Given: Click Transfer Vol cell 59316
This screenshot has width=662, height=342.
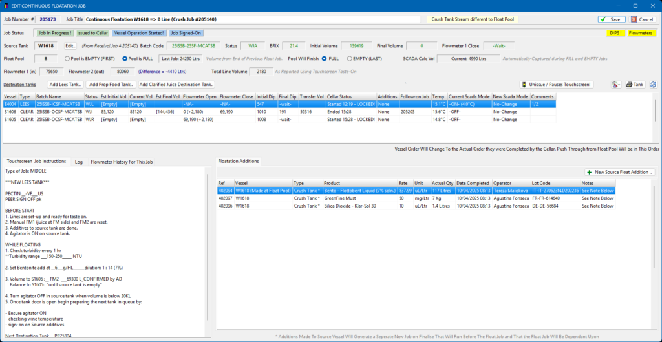Looking at the screenshot, I should coord(312,111).
